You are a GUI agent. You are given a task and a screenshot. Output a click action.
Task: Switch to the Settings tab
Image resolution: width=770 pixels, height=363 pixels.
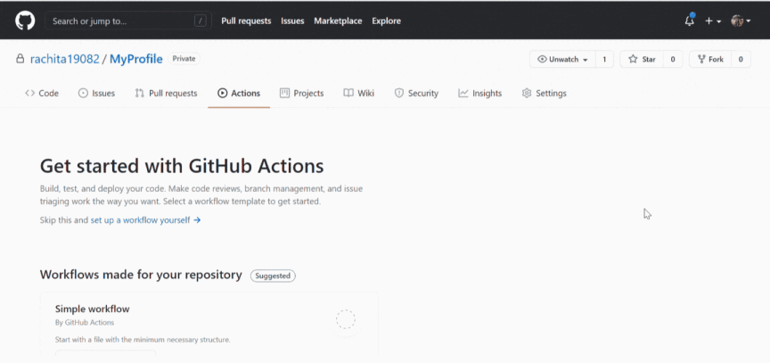coord(545,94)
